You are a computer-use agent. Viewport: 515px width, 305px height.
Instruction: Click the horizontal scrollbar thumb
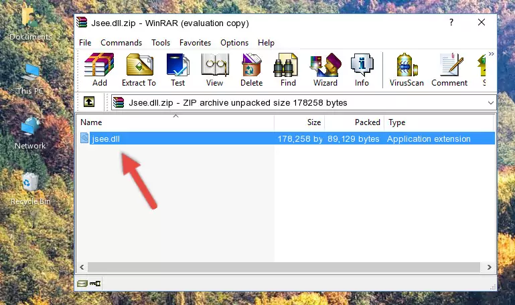pos(284,268)
